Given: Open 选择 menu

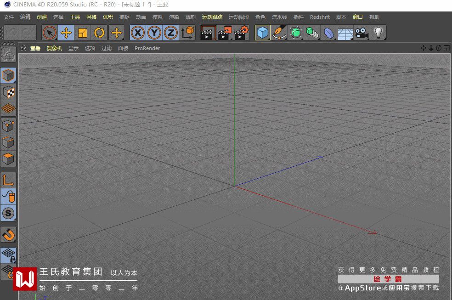Looking at the screenshot, I should tap(58, 17).
